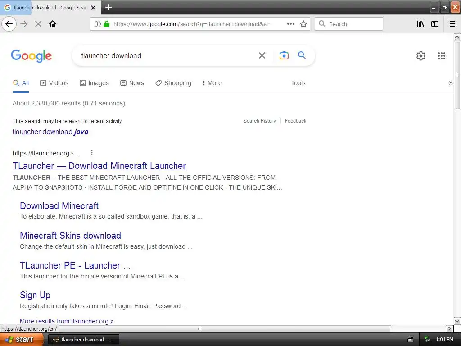The width and height of the screenshot is (461, 346).
Task: Switch to the News results tab
Action: (x=132, y=83)
